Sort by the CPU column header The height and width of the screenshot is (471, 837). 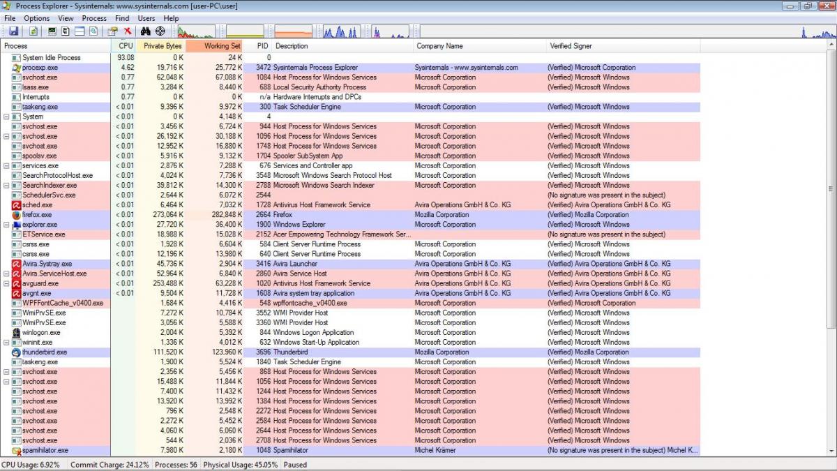click(123, 46)
